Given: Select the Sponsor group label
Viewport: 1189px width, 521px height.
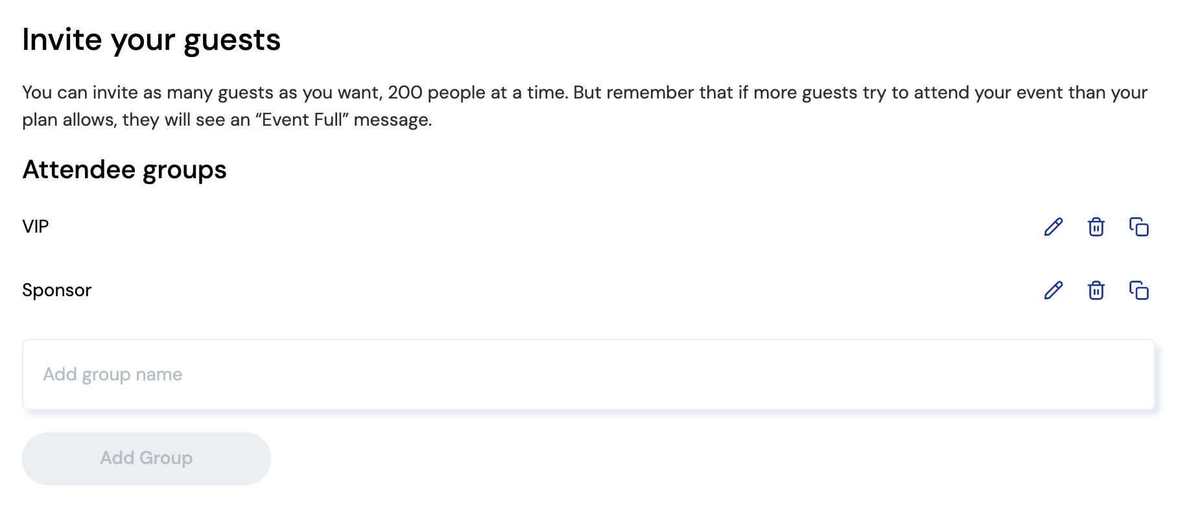Looking at the screenshot, I should 57,290.
